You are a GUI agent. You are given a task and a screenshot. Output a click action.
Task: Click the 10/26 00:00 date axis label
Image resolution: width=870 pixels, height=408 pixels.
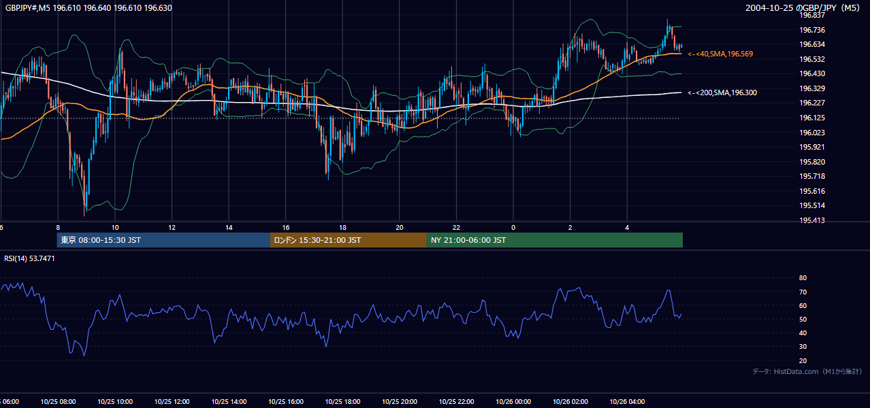click(x=513, y=401)
